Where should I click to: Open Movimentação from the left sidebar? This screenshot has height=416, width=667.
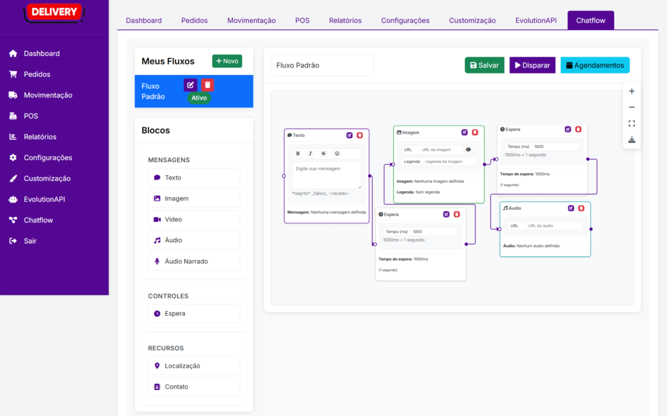click(48, 95)
